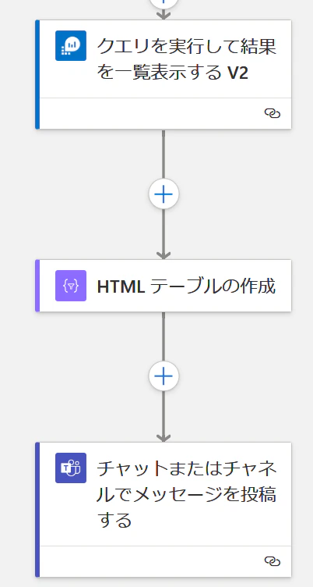Insert a step after the query action
This screenshot has height=587, width=313.
coord(164,194)
